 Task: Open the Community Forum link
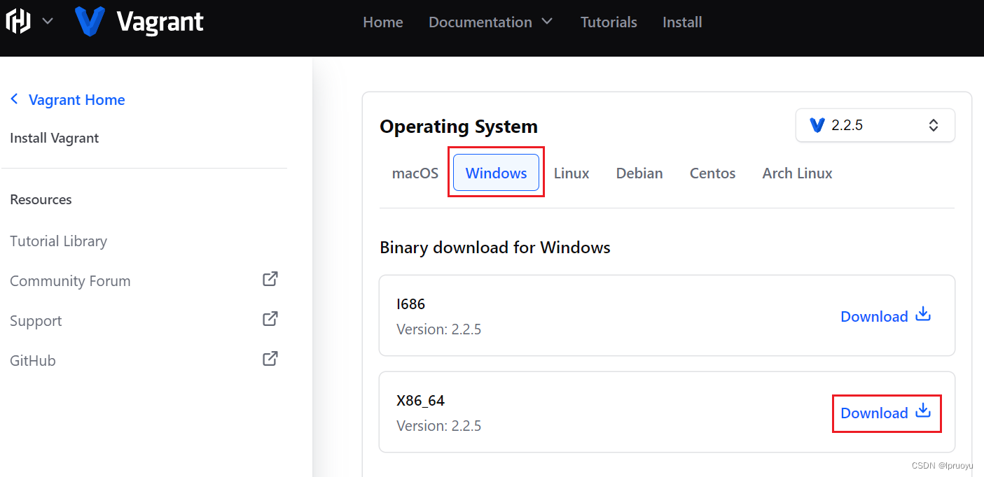(70, 281)
